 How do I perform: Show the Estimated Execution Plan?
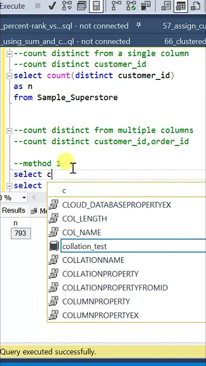[x=67, y=6]
